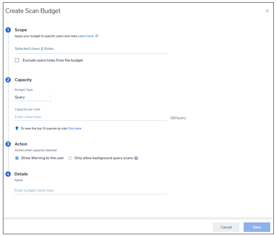
Task: Enable Exclude users/roles from the budget checkbox
Action: coord(17,60)
